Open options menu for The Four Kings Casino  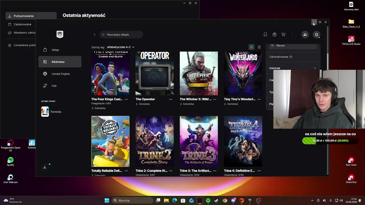coord(126,99)
